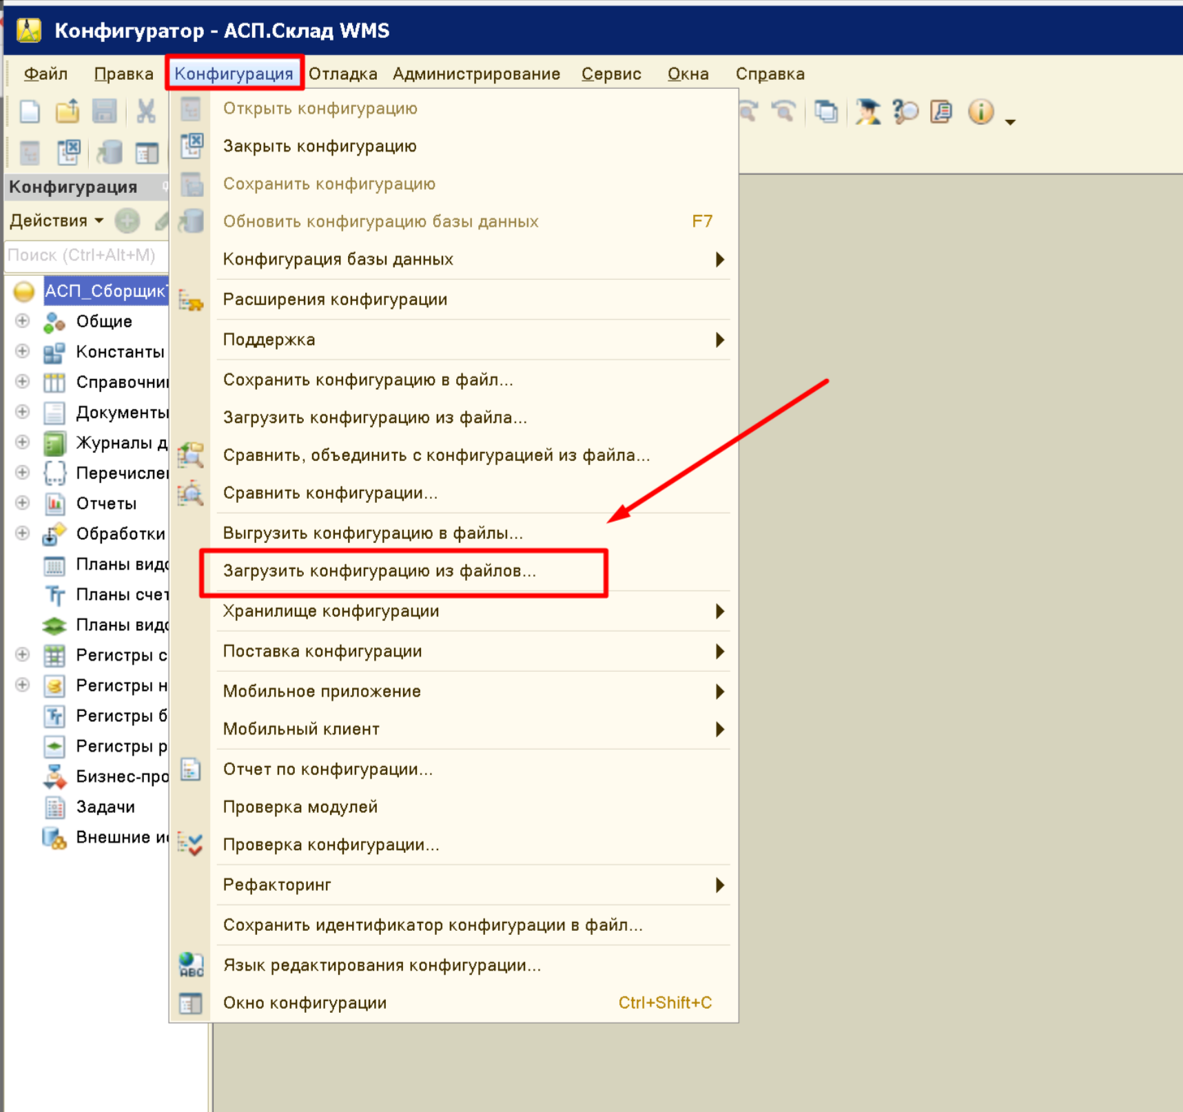The image size is (1183, 1112).
Task: Click the update database configuration cylinder toolbar icon
Action: coord(109,152)
